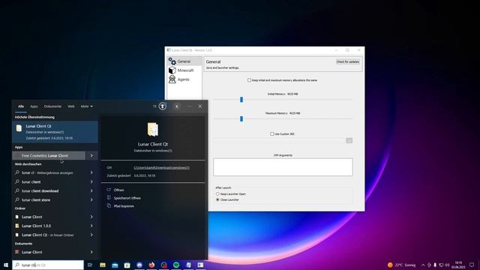Click the large folder icon in preview pane
This screenshot has width=480, height=270.
[x=153, y=129]
